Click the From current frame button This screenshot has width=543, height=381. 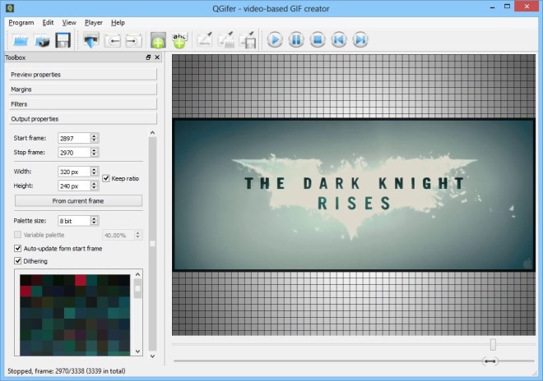[x=78, y=201]
